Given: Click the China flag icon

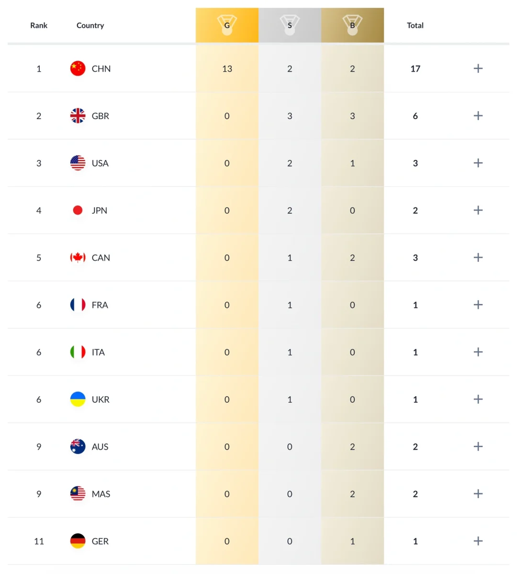Looking at the screenshot, I should pos(78,68).
